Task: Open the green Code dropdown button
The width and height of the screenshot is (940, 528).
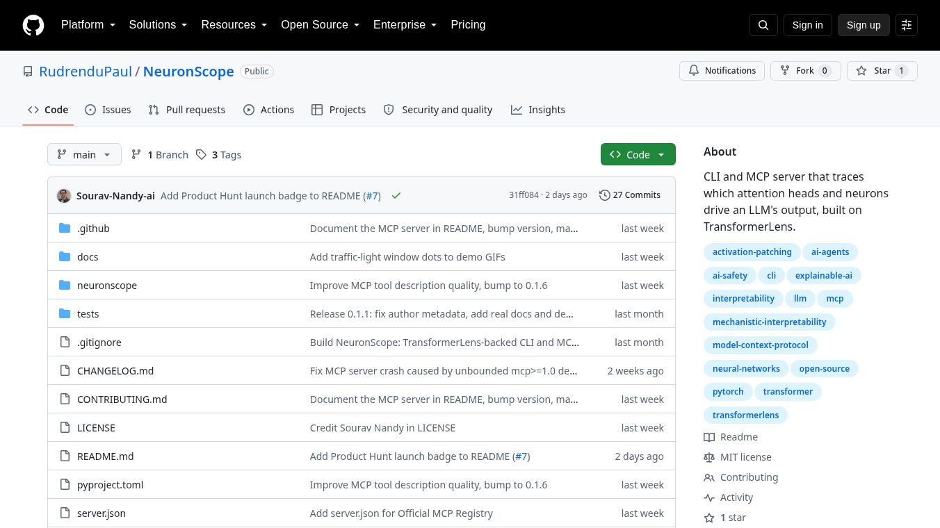Action: (638, 154)
